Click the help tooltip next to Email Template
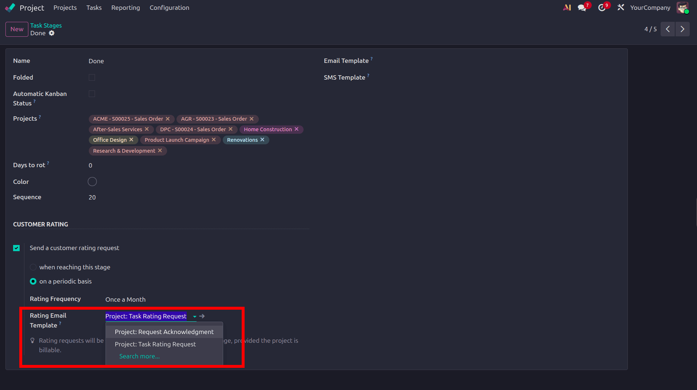The width and height of the screenshot is (697, 390). tap(372, 58)
